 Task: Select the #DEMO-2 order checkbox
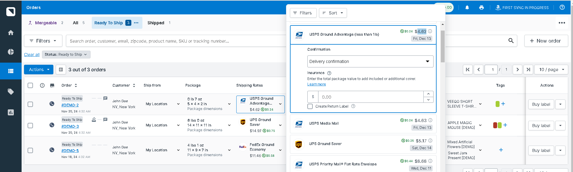pyautogui.click(x=30, y=104)
